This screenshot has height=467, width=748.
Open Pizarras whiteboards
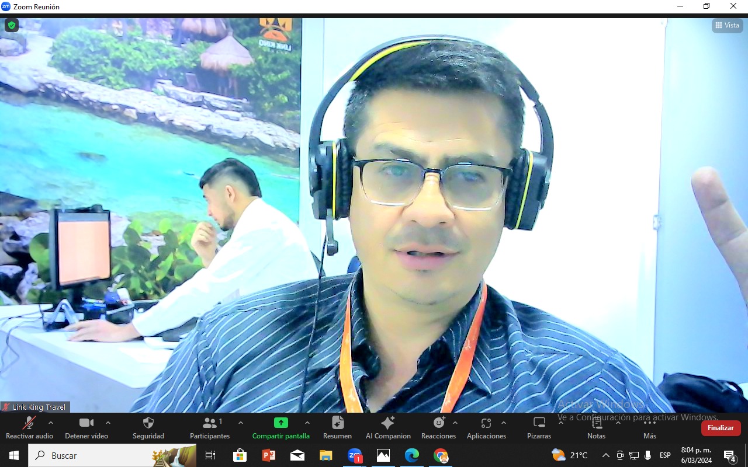tap(539, 427)
